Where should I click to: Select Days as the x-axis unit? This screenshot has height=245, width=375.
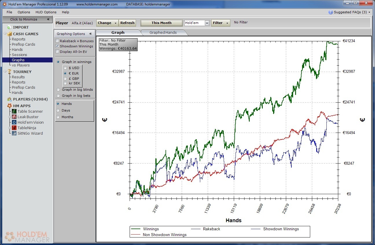[58, 110]
